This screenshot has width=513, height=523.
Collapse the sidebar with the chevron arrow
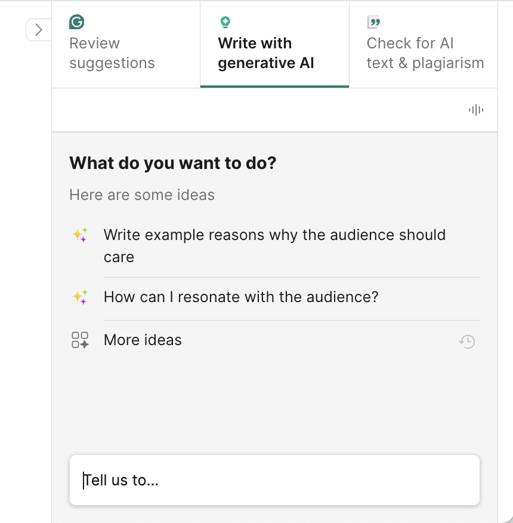click(x=39, y=30)
